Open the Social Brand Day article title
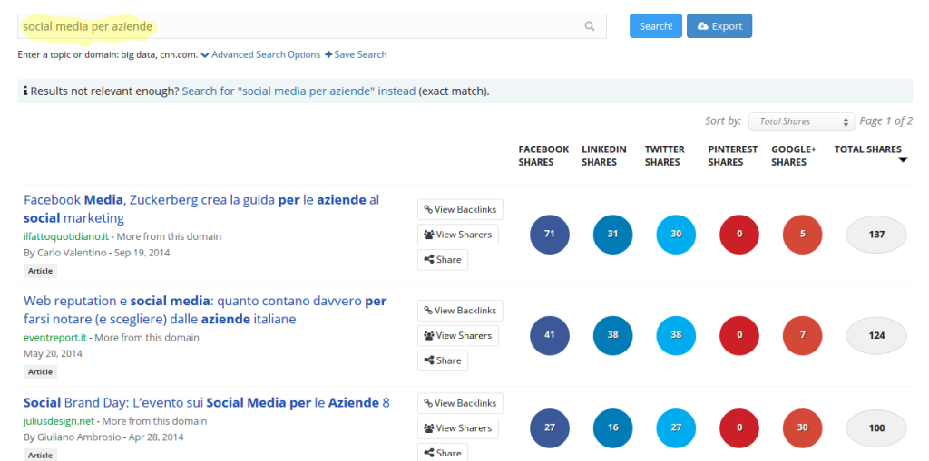 click(206, 402)
